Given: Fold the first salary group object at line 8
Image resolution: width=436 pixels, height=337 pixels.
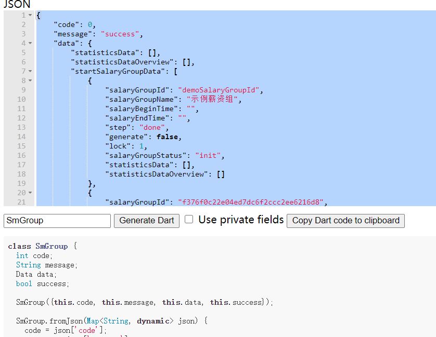Looking at the screenshot, I should 30,80.
